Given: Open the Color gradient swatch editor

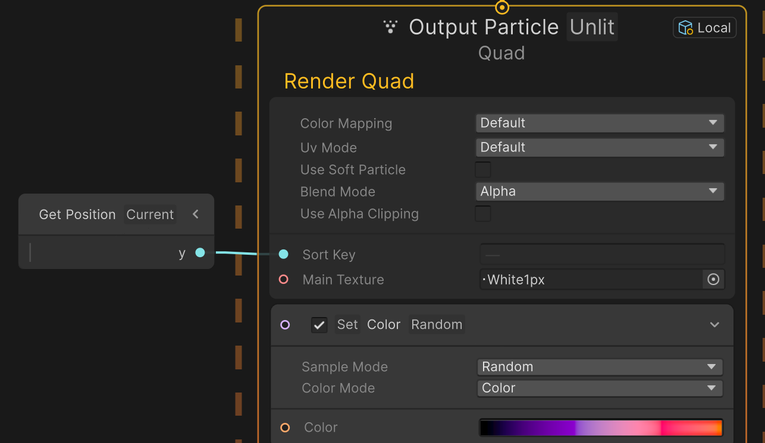Looking at the screenshot, I should click(601, 428).
